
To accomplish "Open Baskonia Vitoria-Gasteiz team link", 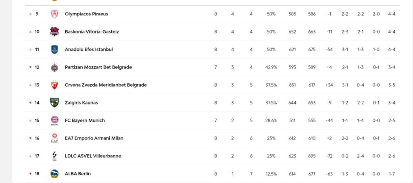I will click(x=92, y=32).
